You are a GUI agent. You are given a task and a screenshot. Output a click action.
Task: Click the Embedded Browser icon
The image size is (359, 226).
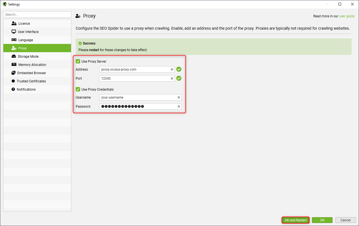[13, 73]
